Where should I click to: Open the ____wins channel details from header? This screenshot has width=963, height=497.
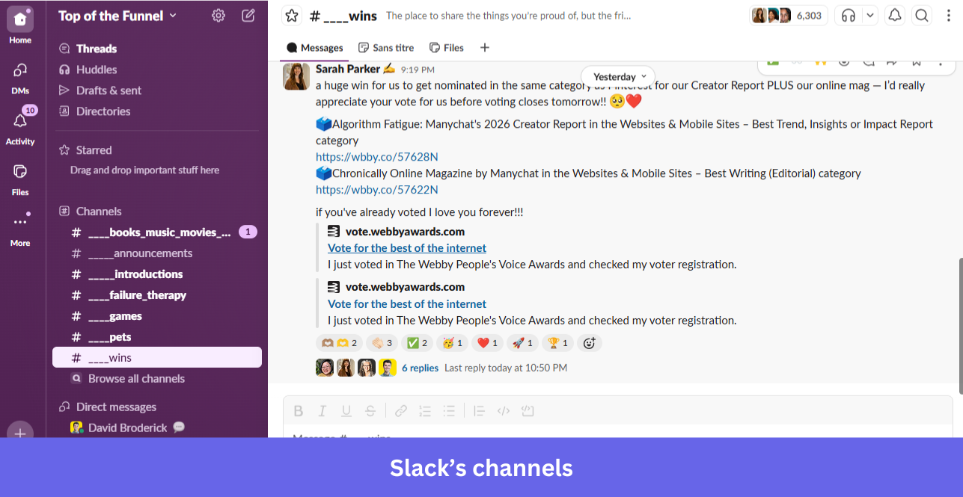click(x=343, y=15)
